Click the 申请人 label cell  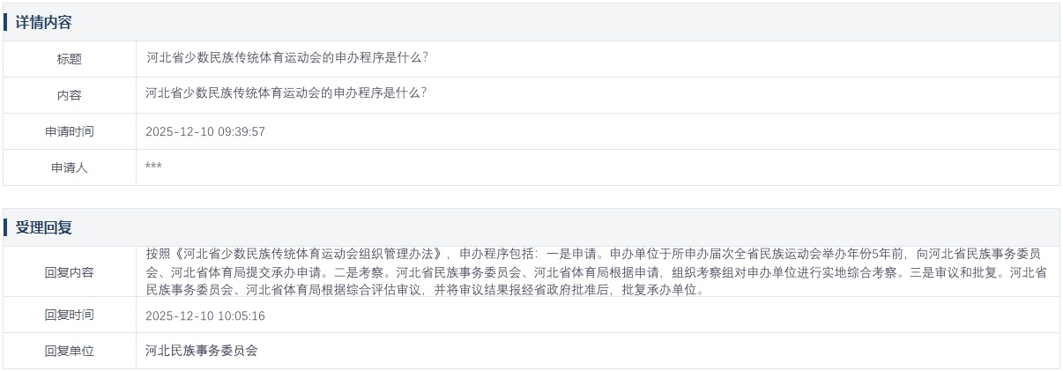tap(69, 167)
